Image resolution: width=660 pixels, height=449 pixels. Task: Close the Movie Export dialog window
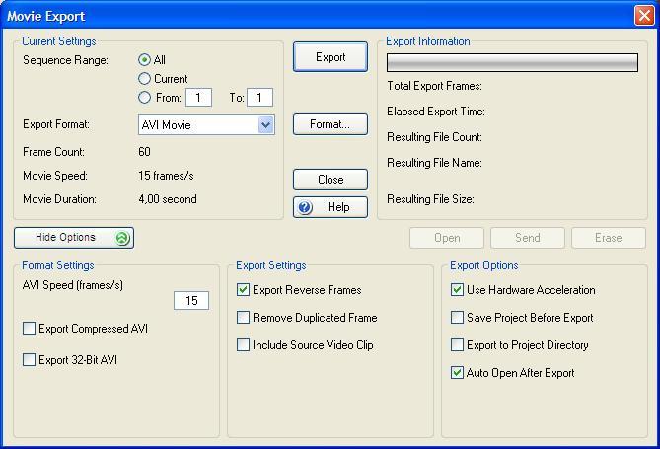coord(644,16)
